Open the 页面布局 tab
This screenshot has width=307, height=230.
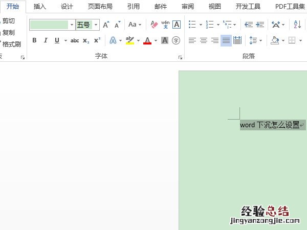point(100,7)
